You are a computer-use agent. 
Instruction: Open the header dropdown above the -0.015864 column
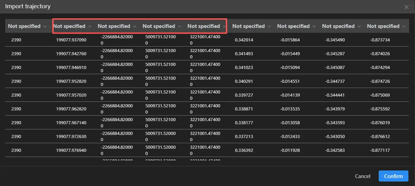click(x=296, y=26)
